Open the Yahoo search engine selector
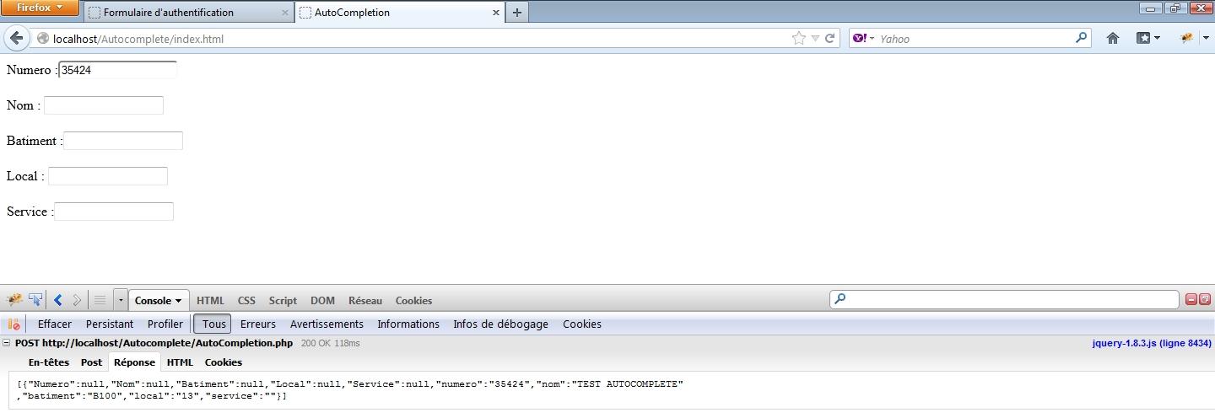 pos(863,38)
